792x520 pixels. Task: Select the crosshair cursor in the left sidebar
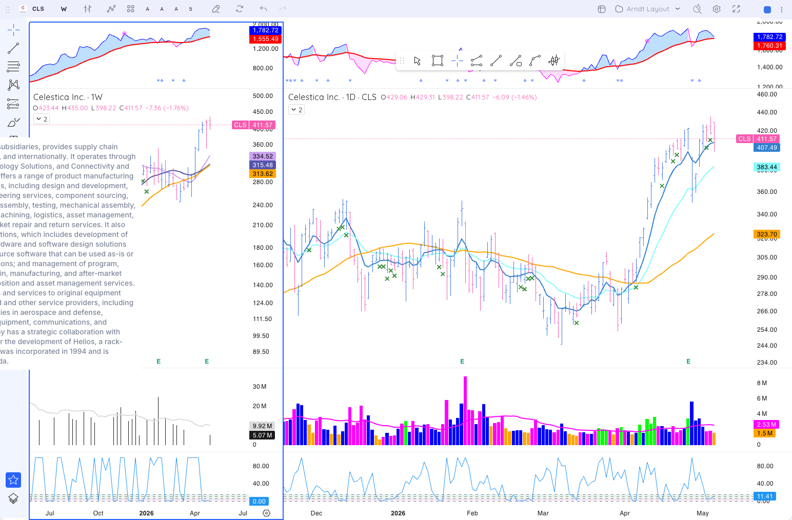(13, 30)
